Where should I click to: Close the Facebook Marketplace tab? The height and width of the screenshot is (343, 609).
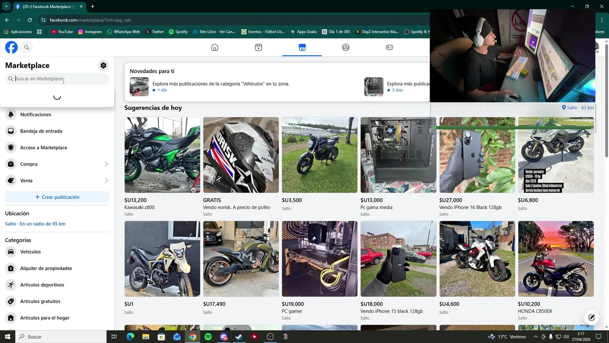point(81,7)
